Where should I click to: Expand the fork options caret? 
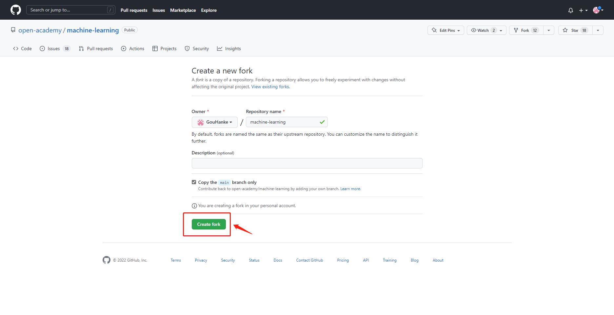(x=549, y=30)
